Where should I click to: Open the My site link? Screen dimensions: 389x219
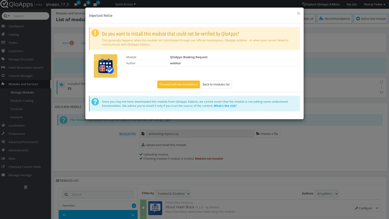point(352,4)
